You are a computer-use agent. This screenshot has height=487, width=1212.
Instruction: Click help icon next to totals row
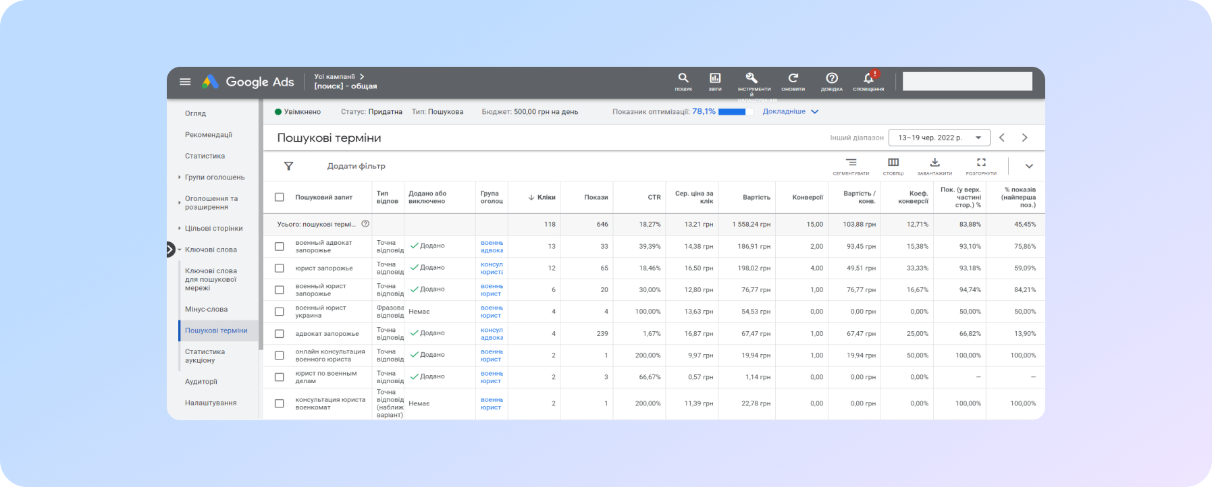tap(365, 224)
